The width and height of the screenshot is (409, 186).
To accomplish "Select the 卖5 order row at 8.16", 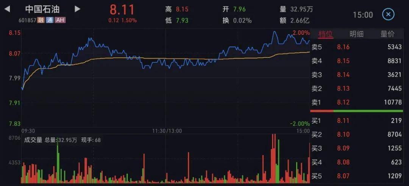I will coord(357,47).
